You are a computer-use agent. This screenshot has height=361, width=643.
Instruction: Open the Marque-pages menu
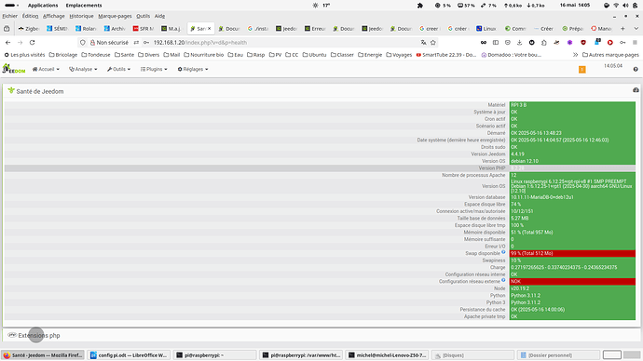pyautogui.click(x=115, y=16)
